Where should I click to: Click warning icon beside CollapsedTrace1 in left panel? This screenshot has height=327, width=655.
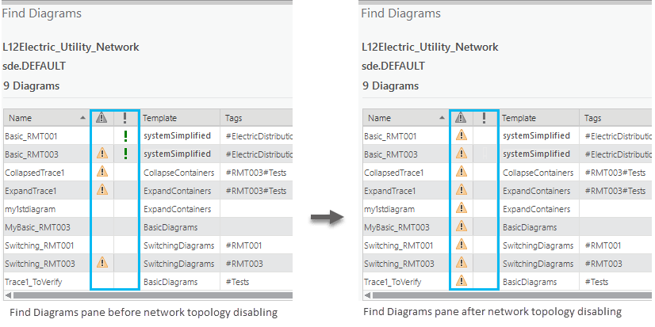(x=102, y=172)
